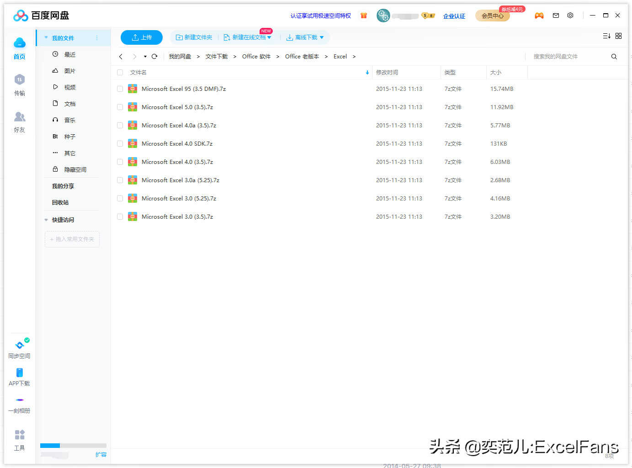Screen dimensions: 632x468
Task: Expand breadcrumb arrow after Excel
Action: (354, 57)
